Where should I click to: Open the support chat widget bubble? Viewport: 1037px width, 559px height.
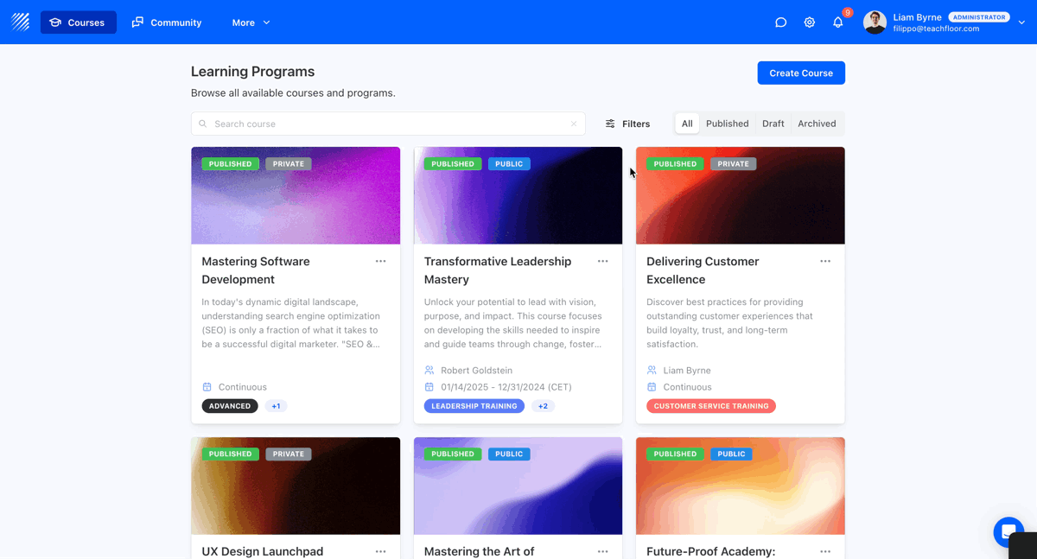1008,532
